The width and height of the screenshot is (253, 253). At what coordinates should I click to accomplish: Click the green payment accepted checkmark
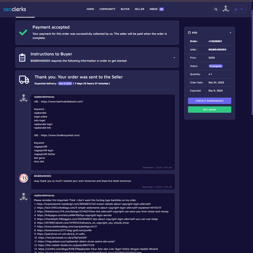[23, 32]
